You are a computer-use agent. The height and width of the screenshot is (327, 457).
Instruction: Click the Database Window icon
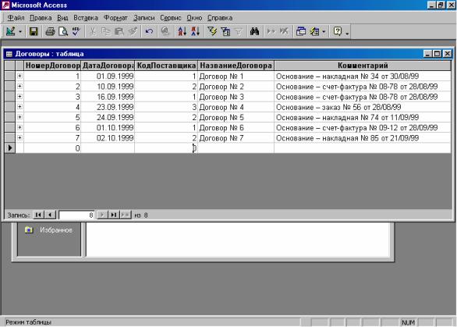pos(301,31)
